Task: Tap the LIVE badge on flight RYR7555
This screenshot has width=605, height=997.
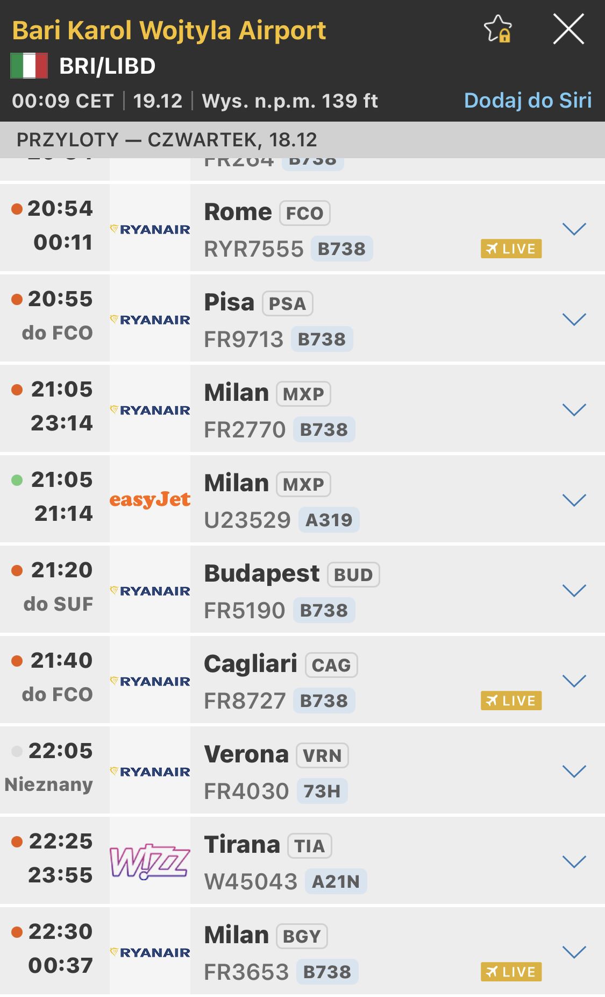Action: [x=511, y=249]
